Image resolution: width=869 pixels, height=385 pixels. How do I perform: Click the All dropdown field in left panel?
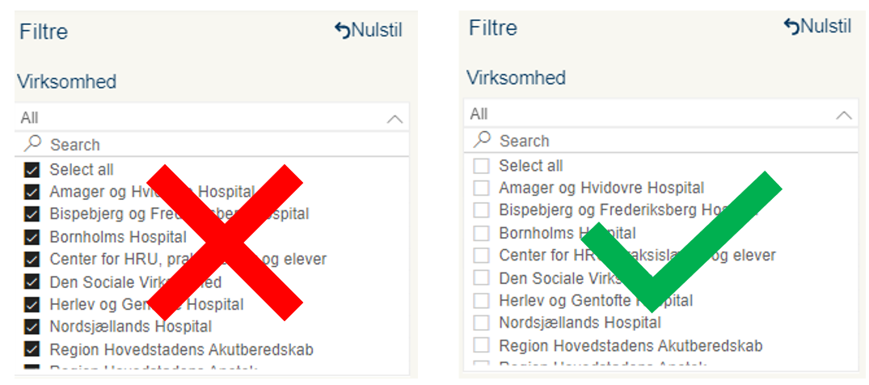pos(212,117)
